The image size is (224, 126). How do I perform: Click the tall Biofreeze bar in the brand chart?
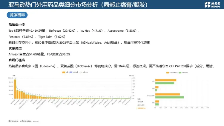pos(15,89)
